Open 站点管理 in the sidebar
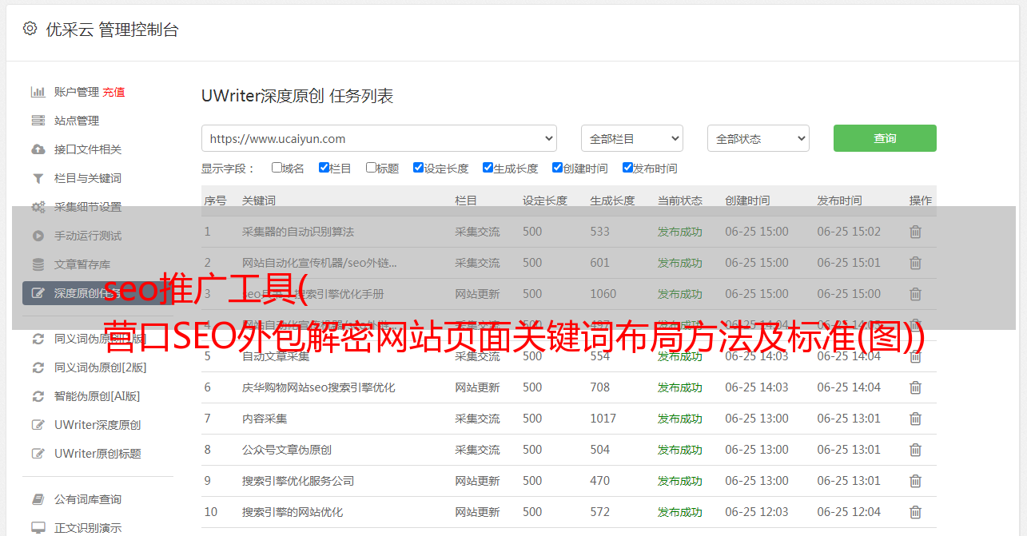This screenshot has height=536, width=1027. tap(77, 121)
